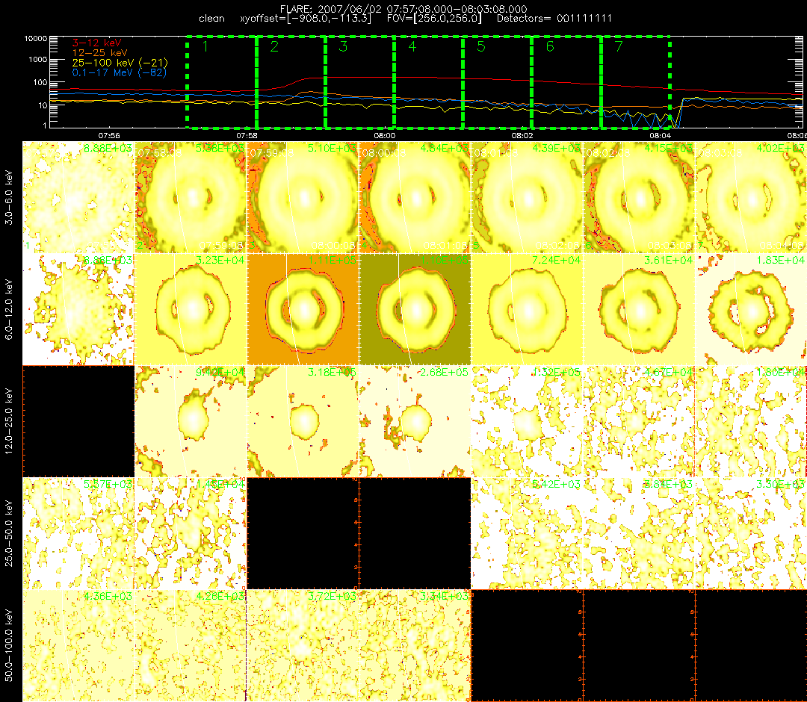The width and height of the screenshot is (807, 702).
Task: Select time interval marker 6 on lightcurve
Action: tap(550, 46)
